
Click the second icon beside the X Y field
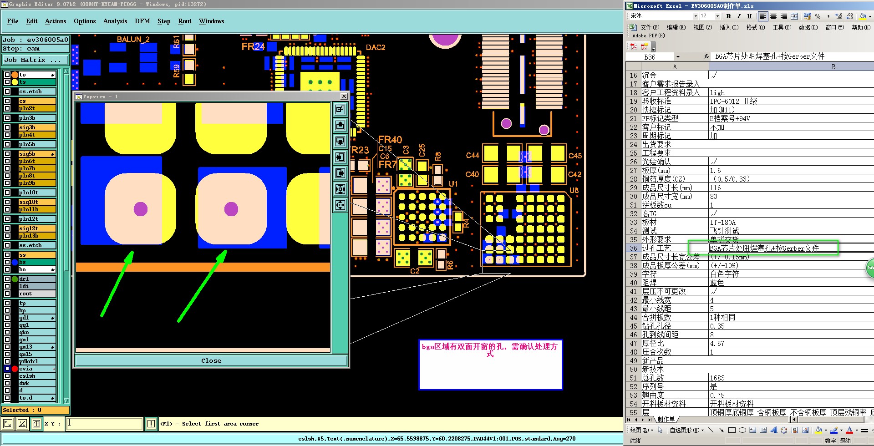point(22,424)
